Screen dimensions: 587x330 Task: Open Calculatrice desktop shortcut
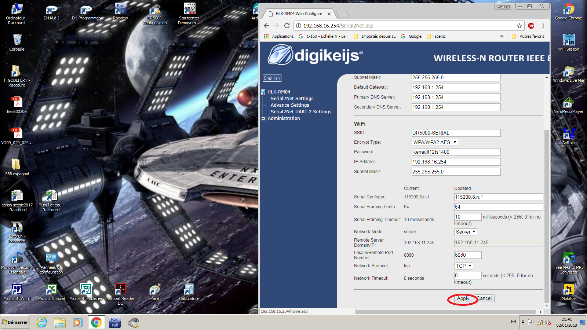click(189, 292)
